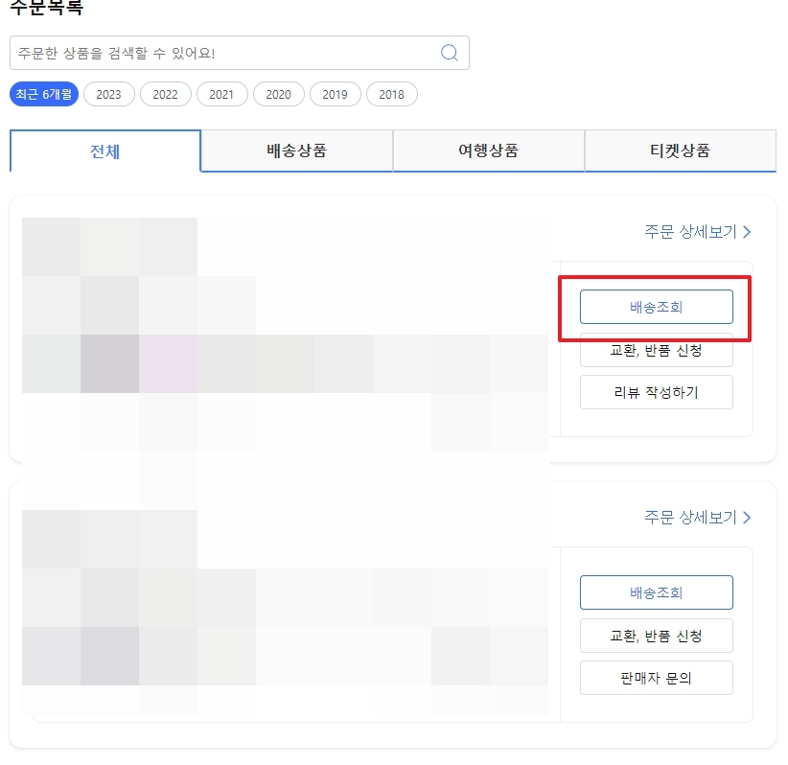This screenshot has height=765, width=788.
Task: Switch to the 배송상품 tab
Action: [296, 151]
